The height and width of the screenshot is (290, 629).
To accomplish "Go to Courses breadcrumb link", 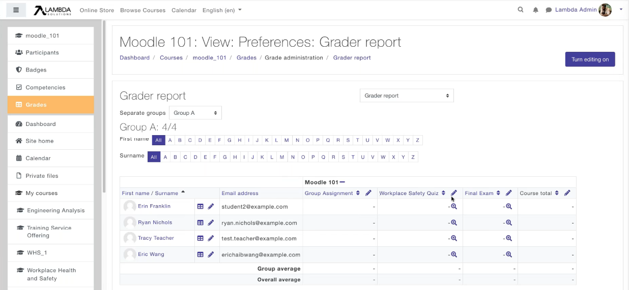I will point(171,58).
